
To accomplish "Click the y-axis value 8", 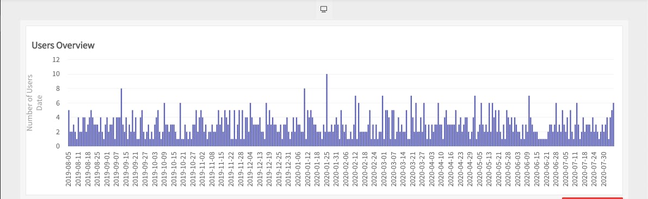I will tap(58, 88).
